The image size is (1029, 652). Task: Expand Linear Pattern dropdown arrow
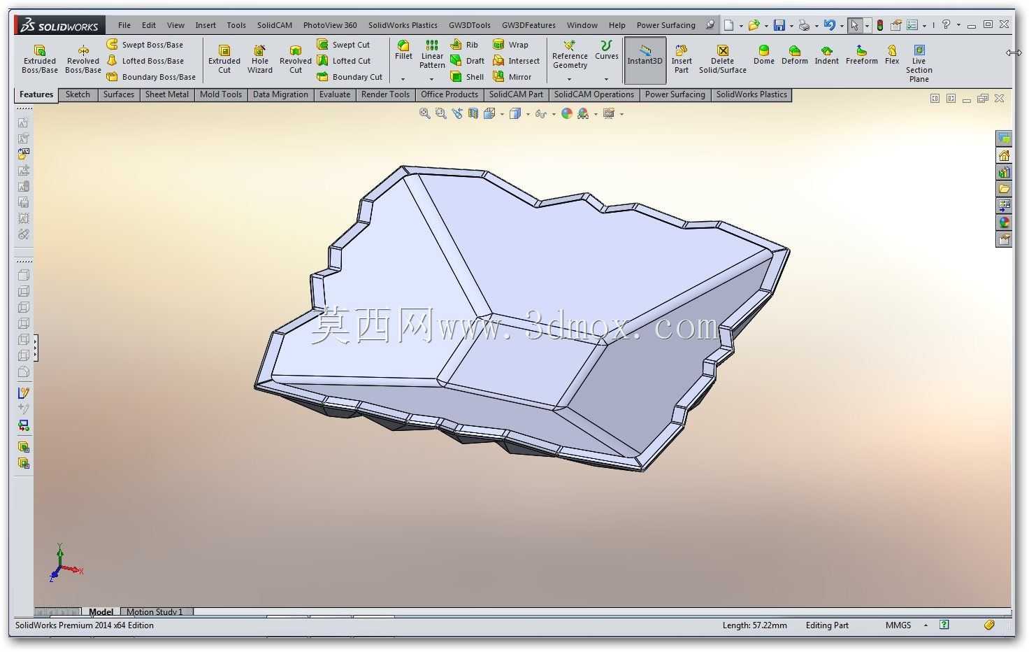pos(432,79)
